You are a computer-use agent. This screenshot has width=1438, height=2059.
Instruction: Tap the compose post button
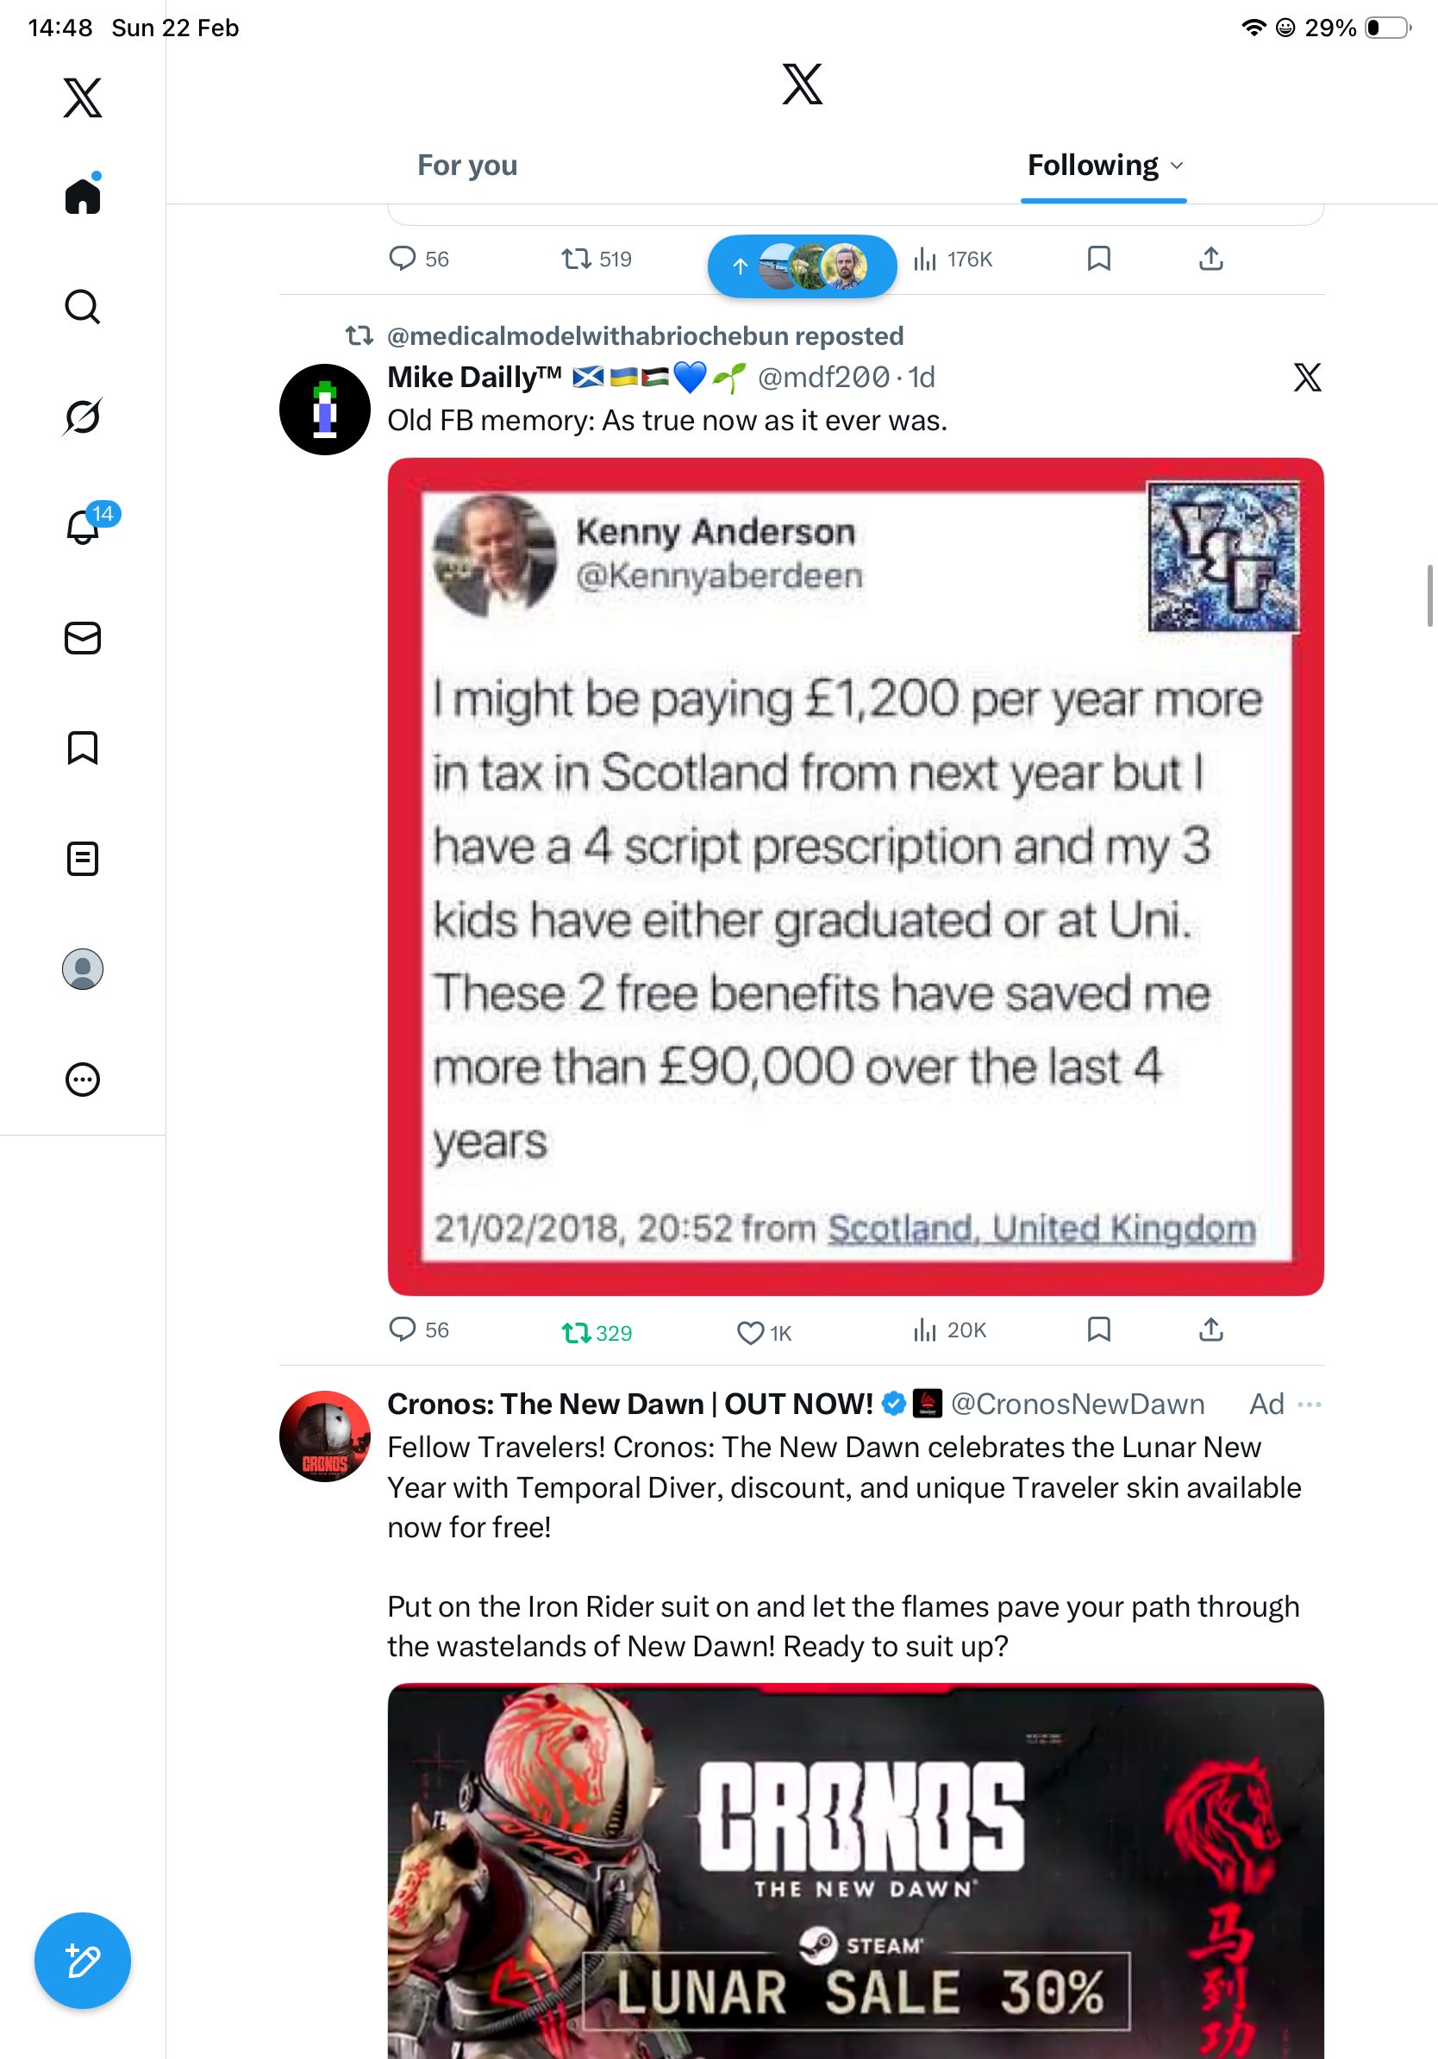point(83,1961)
